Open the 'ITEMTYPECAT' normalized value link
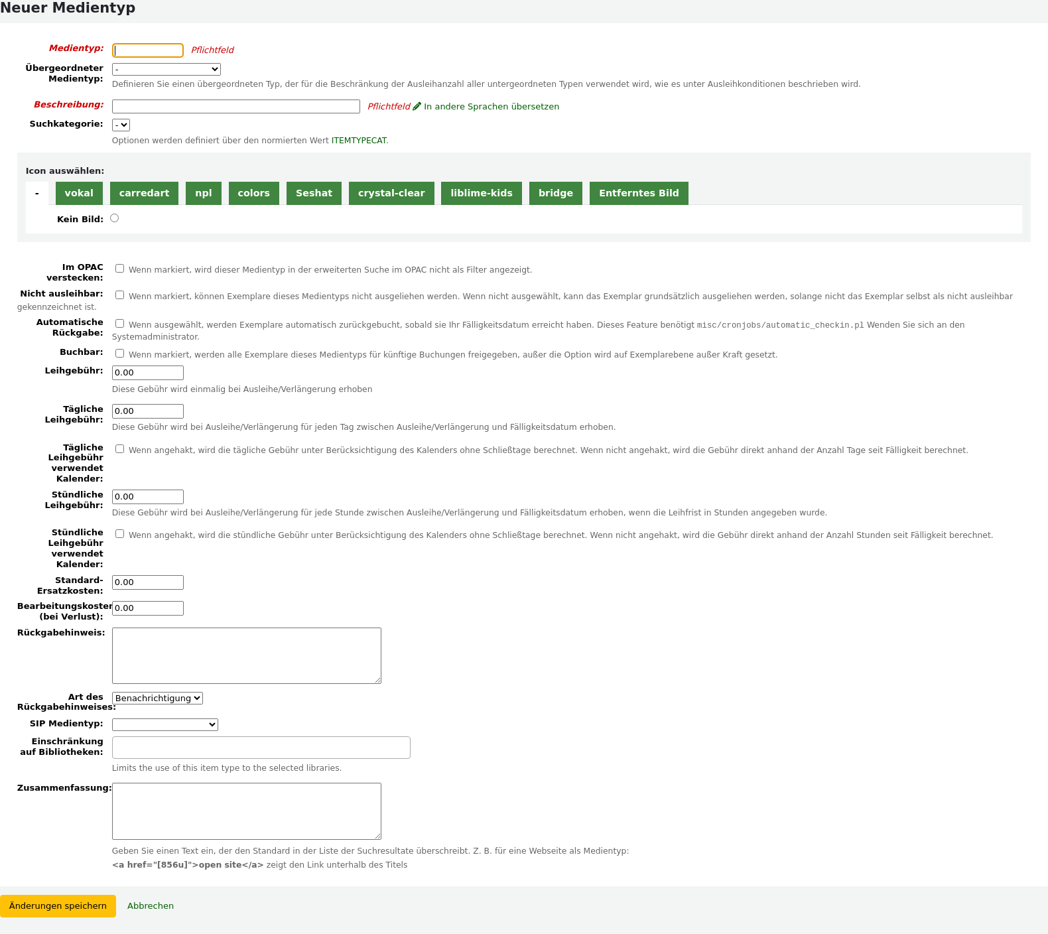Image resolution: width=1048 pixels, height=934 pixels. 359,141
